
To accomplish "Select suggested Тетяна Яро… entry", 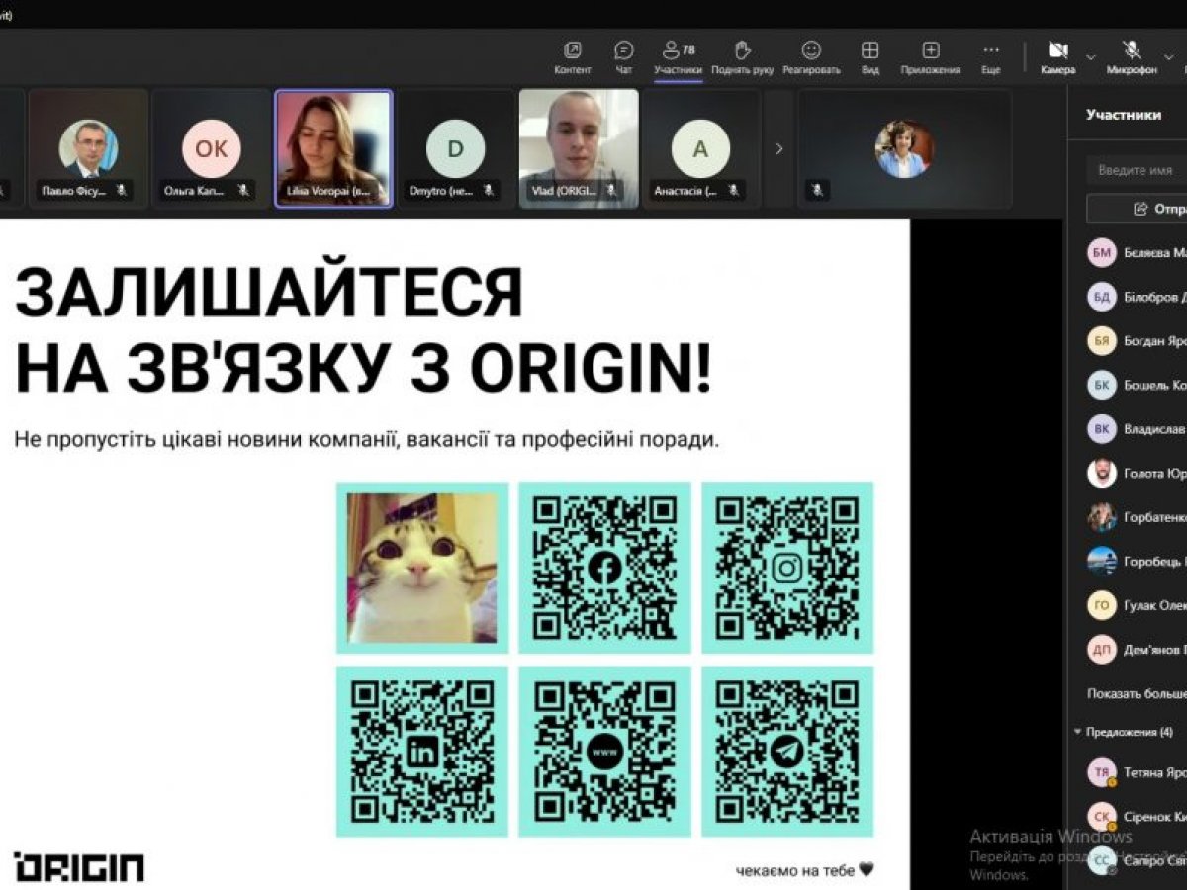I will point(1136,772).
